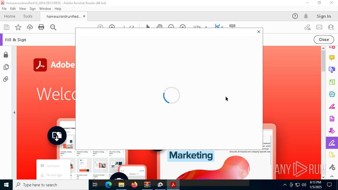This screenshot has height=190, width=338.
Task: Click the share with others person icon
Action: [331, 27]
